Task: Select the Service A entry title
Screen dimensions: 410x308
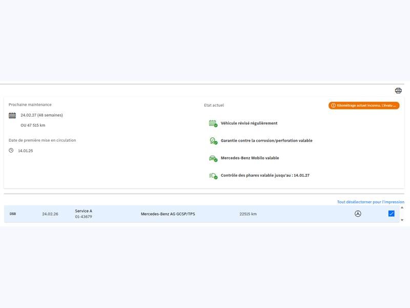Action: pos(84,211)
